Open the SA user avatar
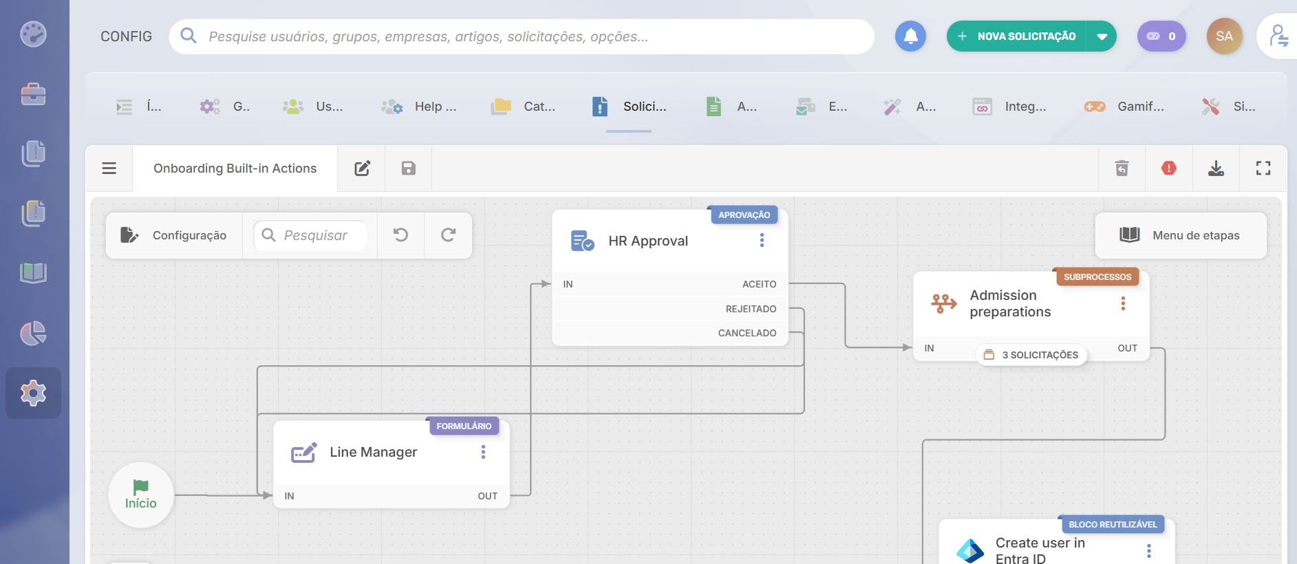The image size is (1297, 564). pyautogui.click(x=1224, y=36)
